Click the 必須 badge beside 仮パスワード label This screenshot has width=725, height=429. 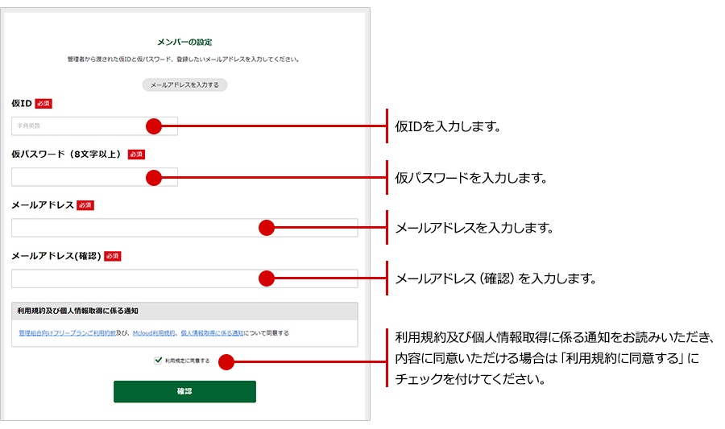pyautogui.click(x=135, y=155)
